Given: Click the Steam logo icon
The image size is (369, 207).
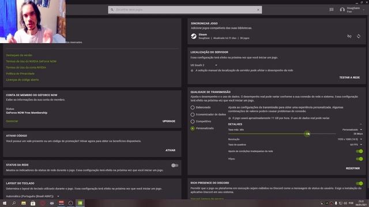Looking at the screenshot, I should pos(194,36).
